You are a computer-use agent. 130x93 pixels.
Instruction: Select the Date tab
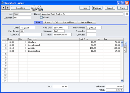[x=38, y=22]
